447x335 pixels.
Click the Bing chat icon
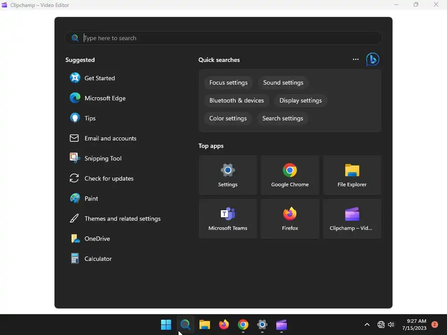[373, 59]
